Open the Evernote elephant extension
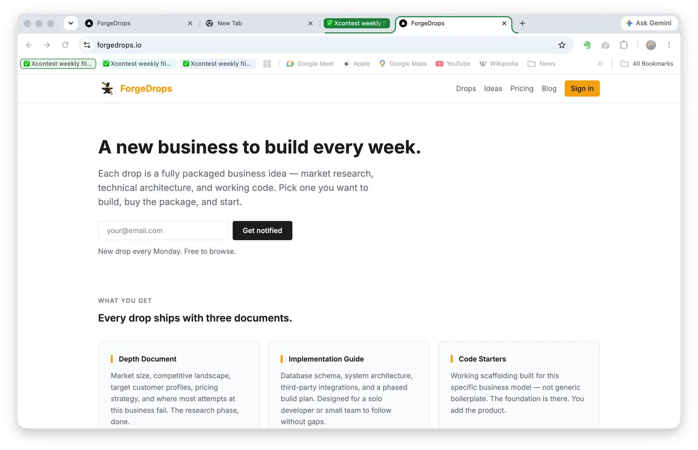The image size is (698, 450). coord(587,45)
